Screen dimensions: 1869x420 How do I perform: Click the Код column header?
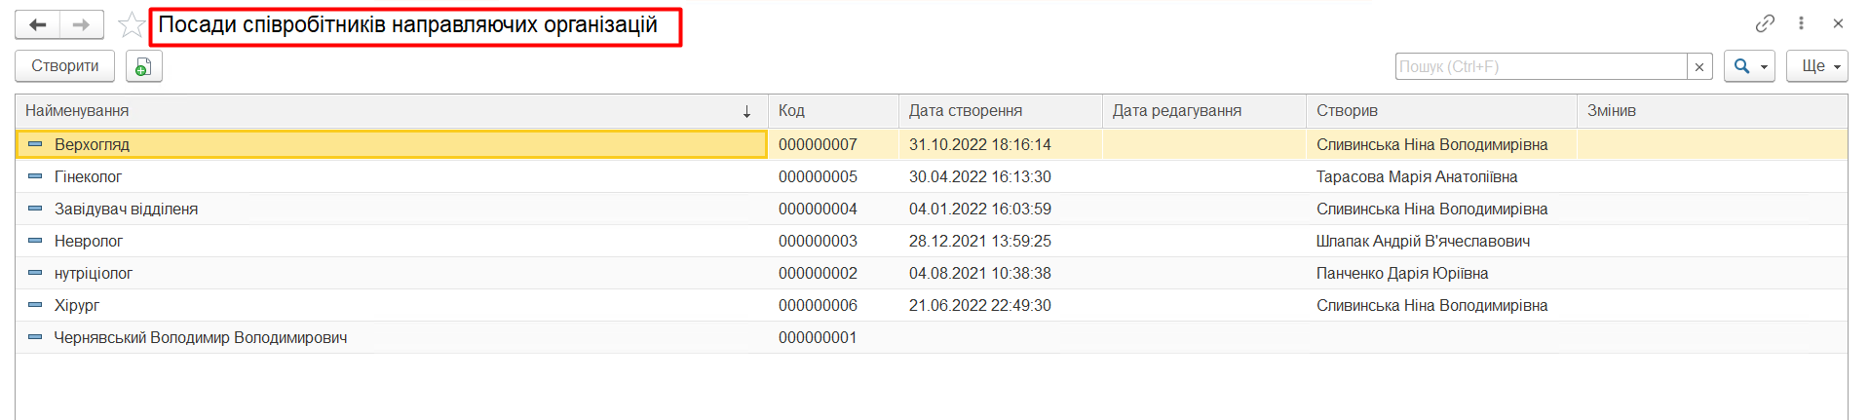[x=791, y=111]
